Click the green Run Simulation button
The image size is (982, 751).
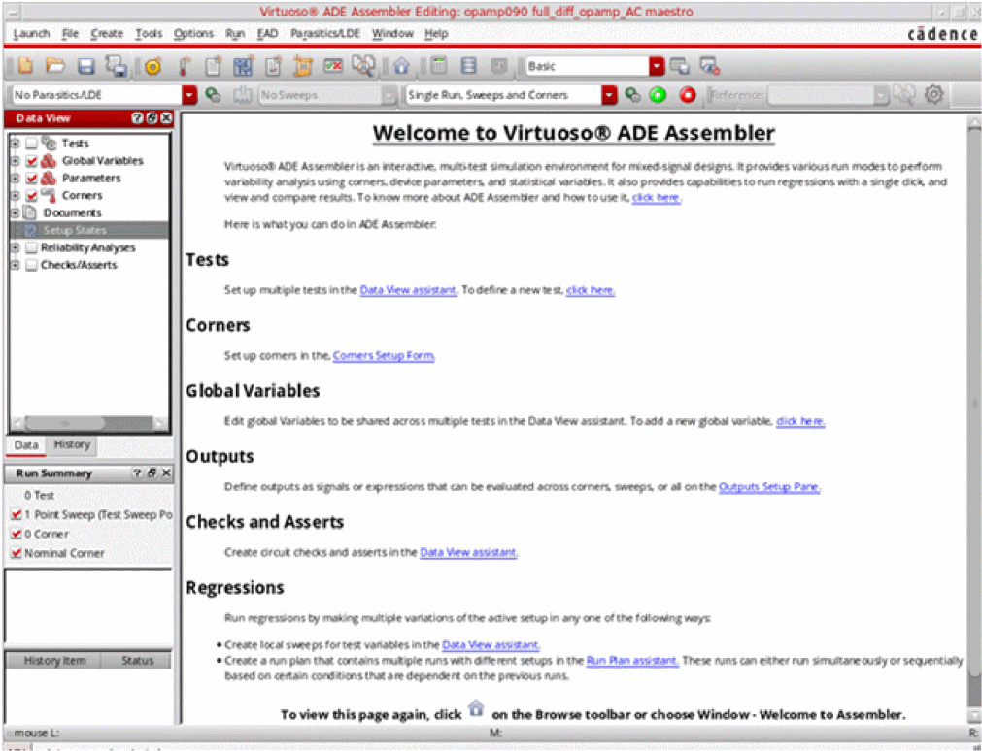(x=658, y=95)
